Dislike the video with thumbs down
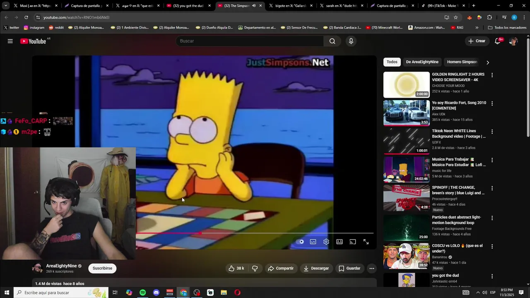 (x=255, y=268)
